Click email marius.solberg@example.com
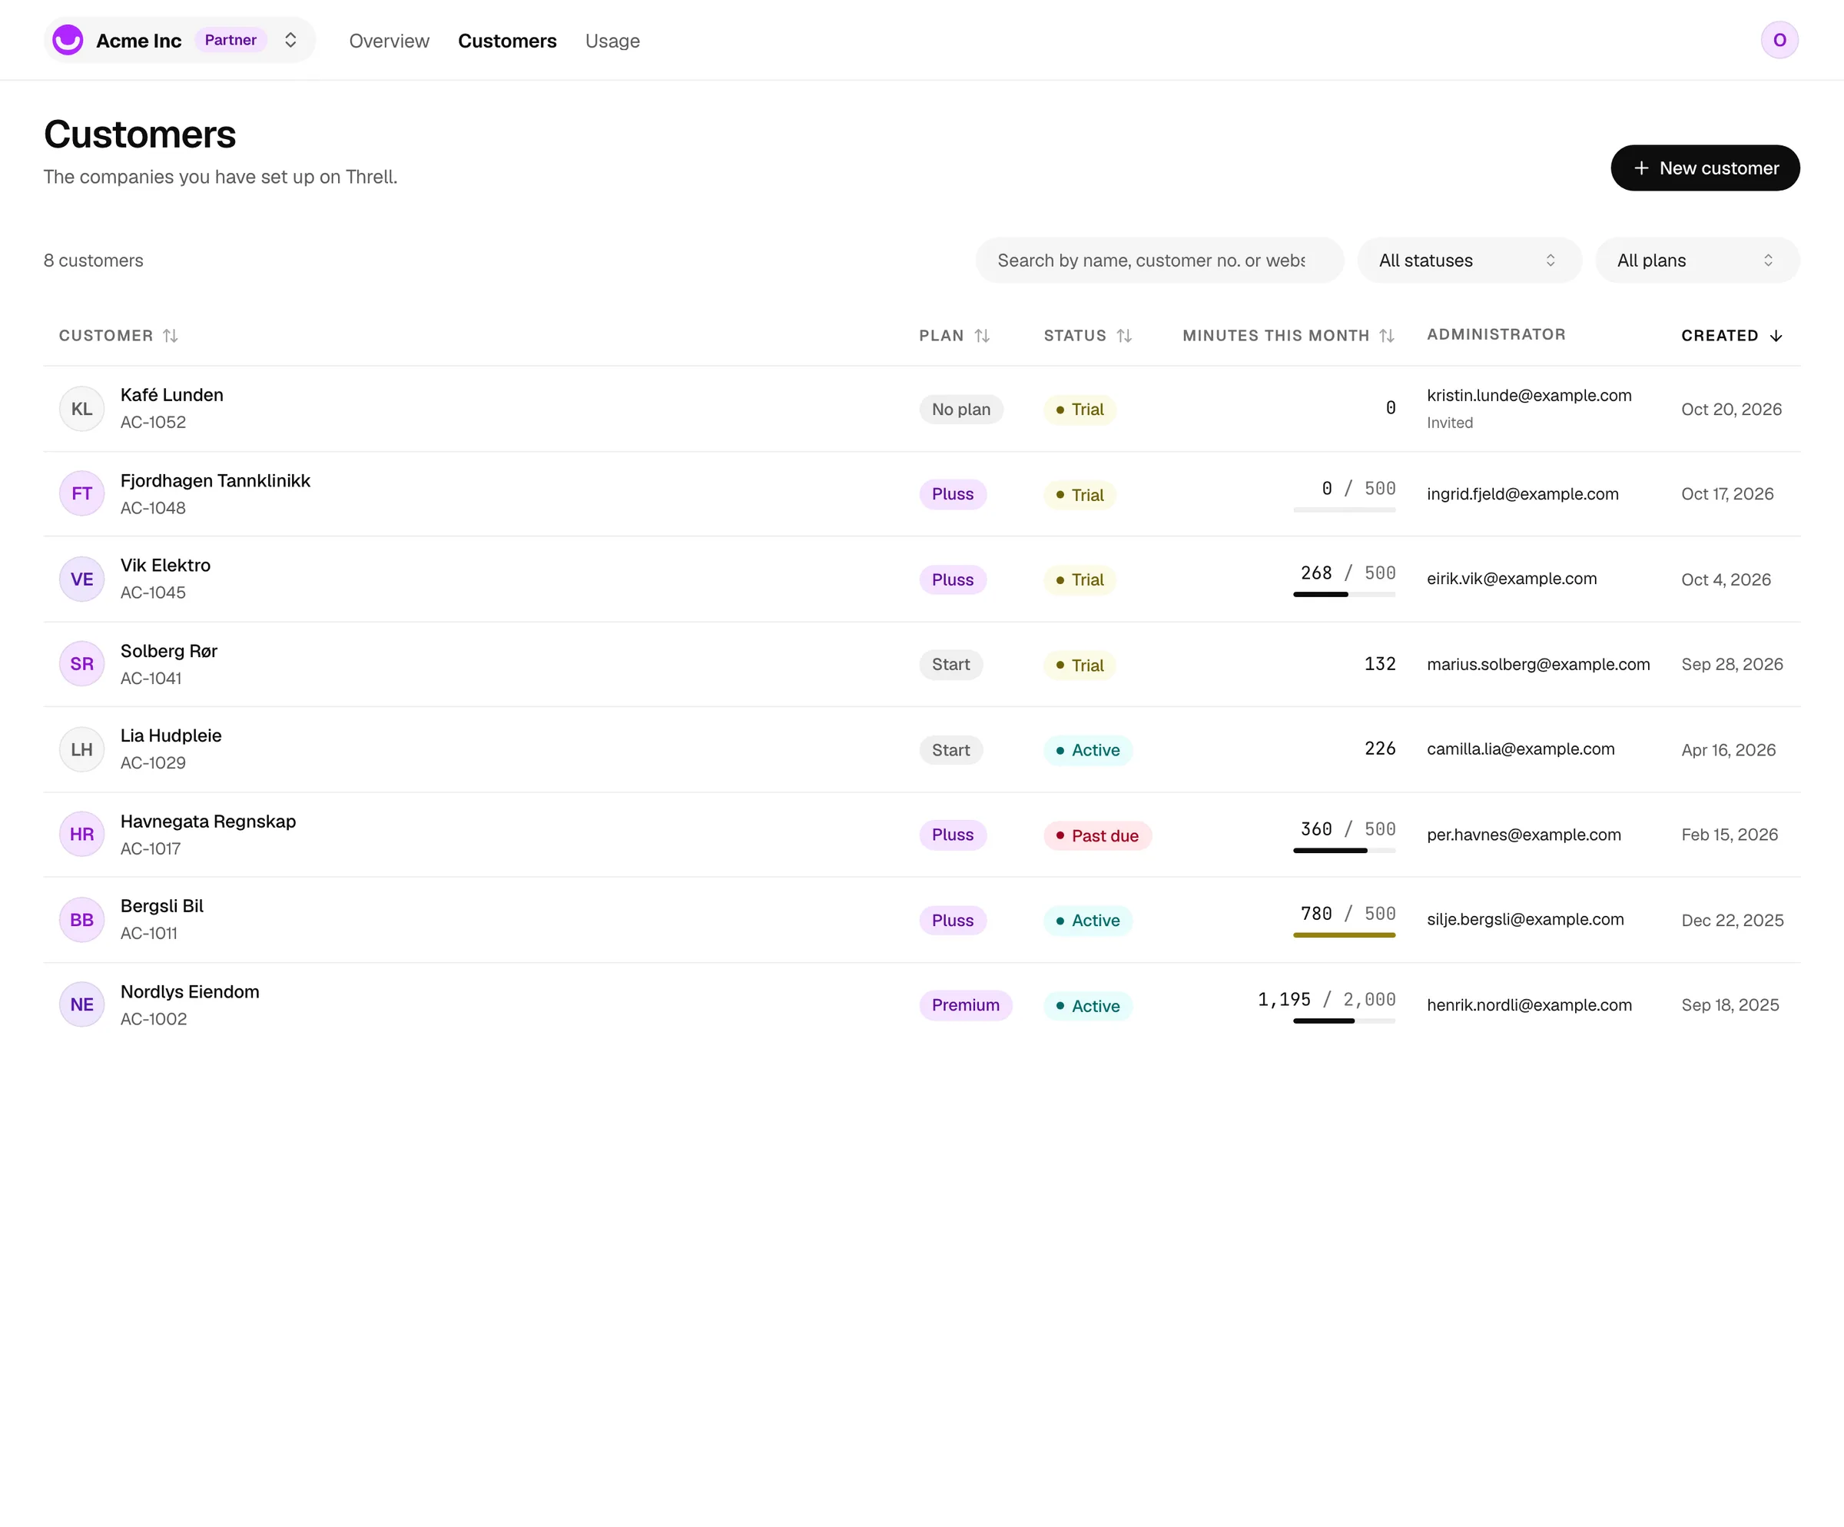 tap(1538, 665)
